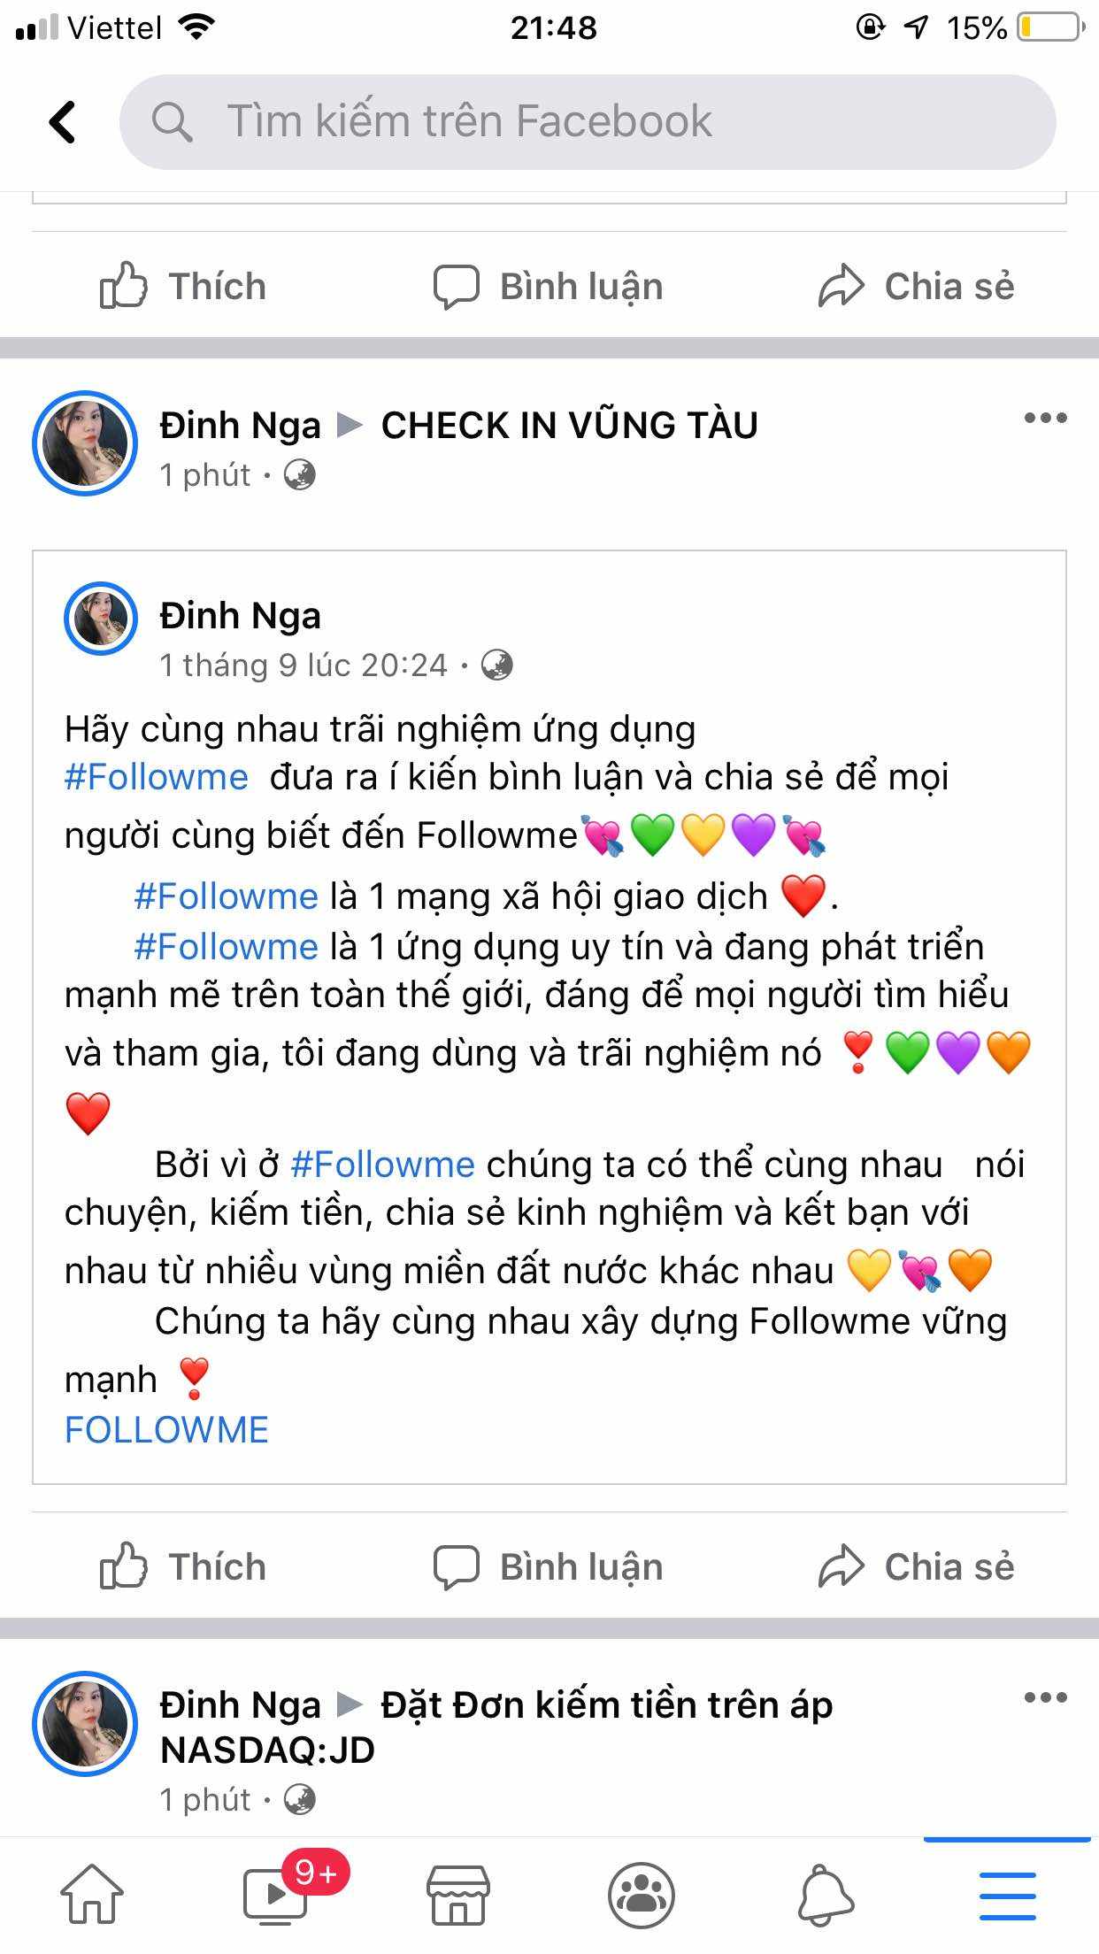Open the hamburger menu tab
Screen dimensions: 1099x1954
coord(1007,1896)
